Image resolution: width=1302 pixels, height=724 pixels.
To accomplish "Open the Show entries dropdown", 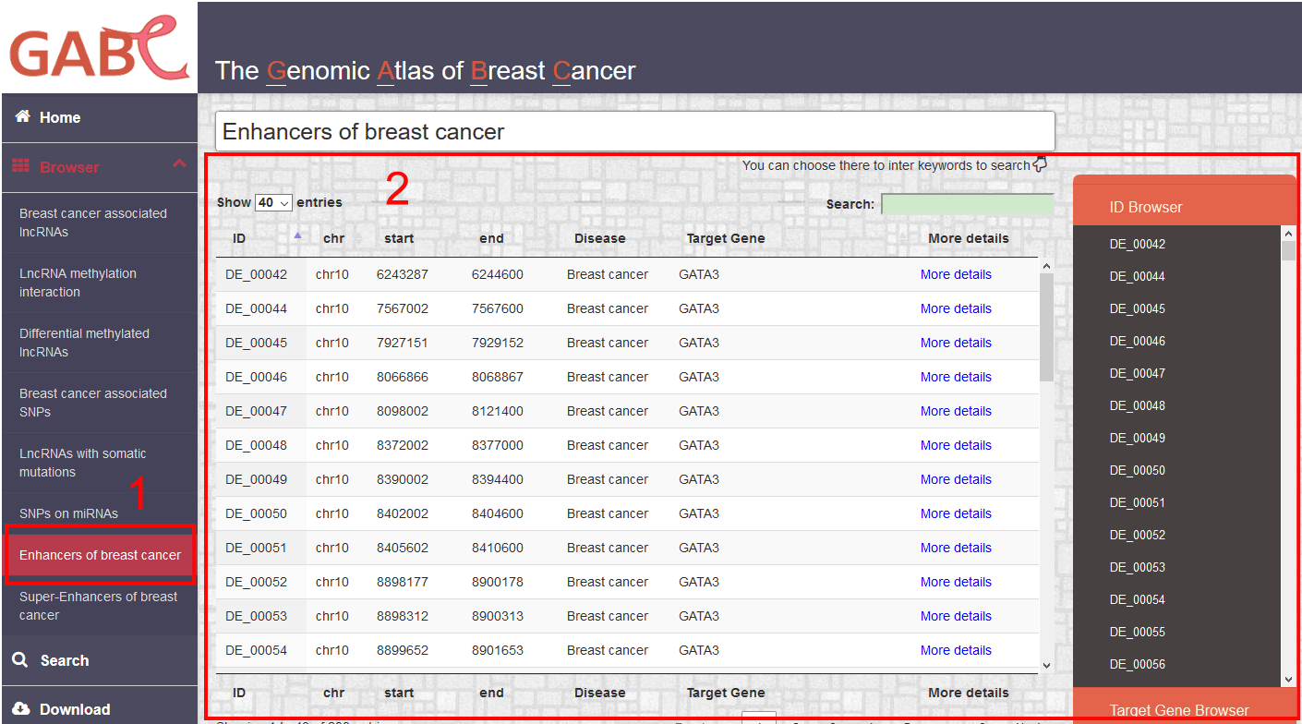I will pyautogui.click(x=274, y=202).
